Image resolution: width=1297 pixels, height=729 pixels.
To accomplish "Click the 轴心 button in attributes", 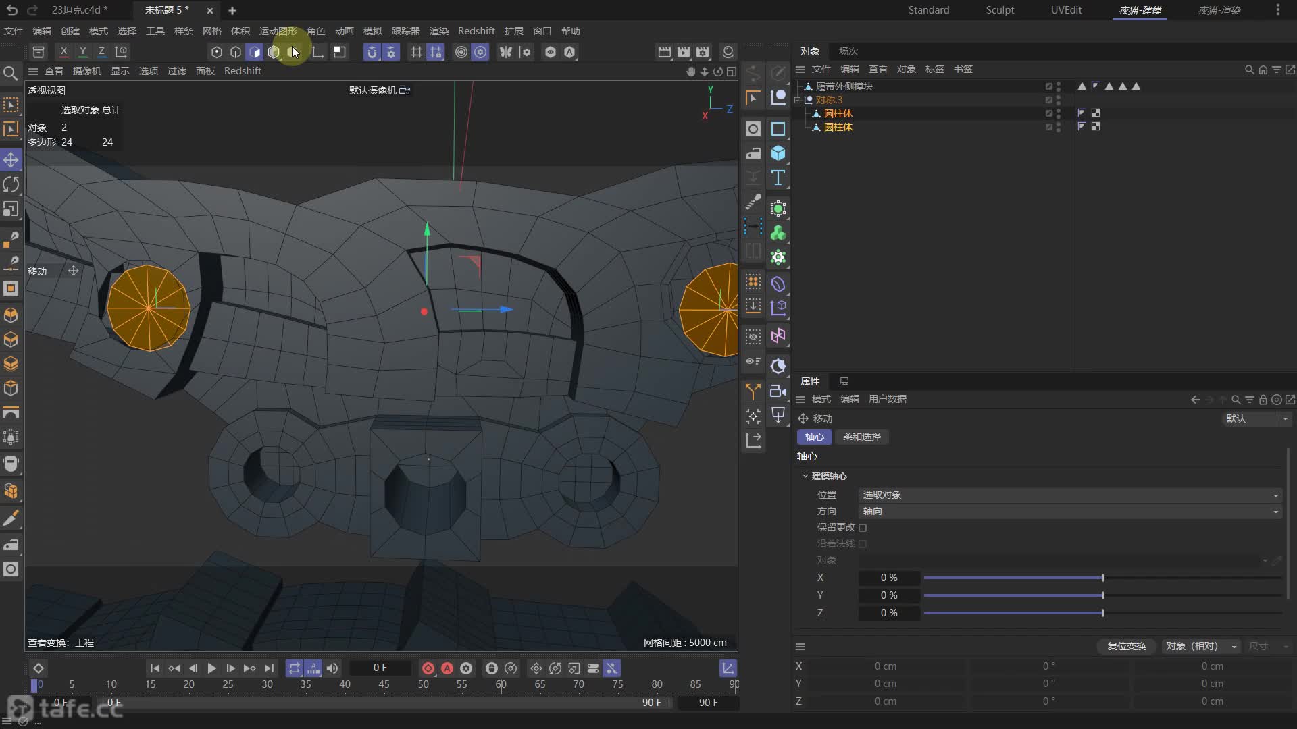I will [x=814, y=437].
